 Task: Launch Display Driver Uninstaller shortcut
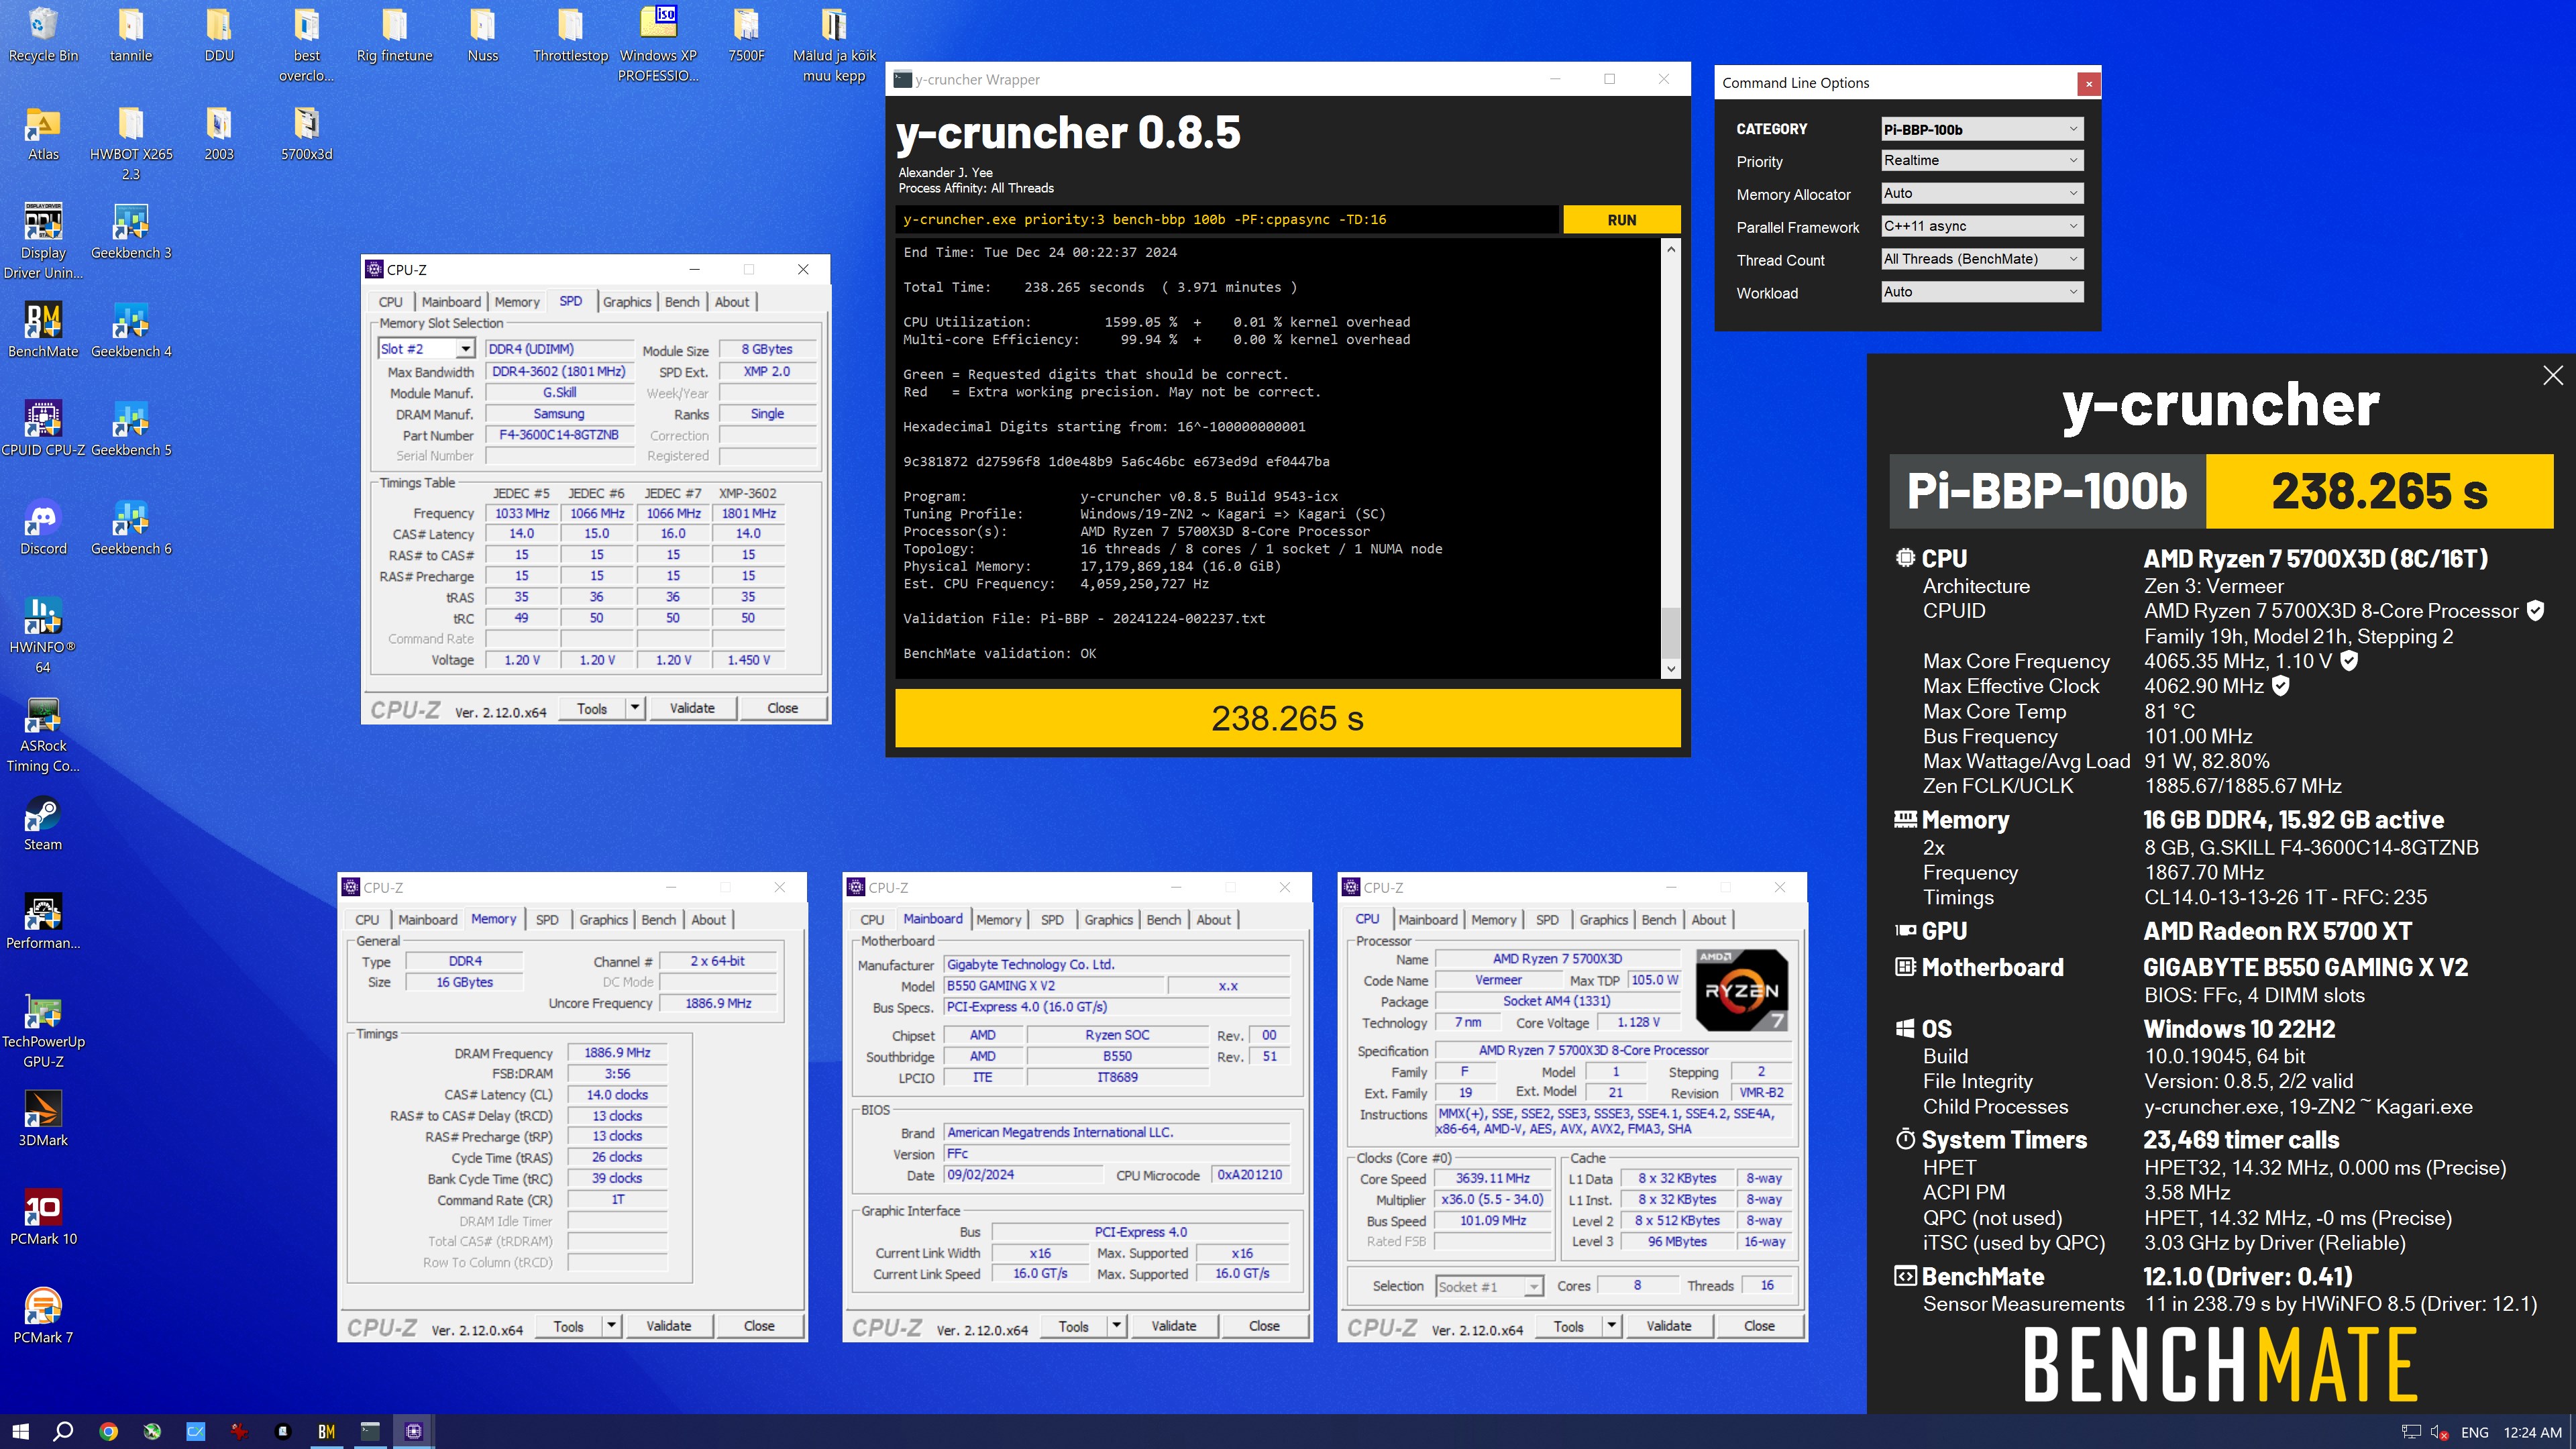pos(43,242)
